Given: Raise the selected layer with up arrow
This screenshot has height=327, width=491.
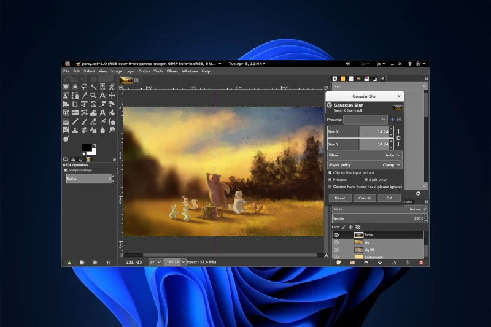Looking at the screenshot, I should 366,263.
